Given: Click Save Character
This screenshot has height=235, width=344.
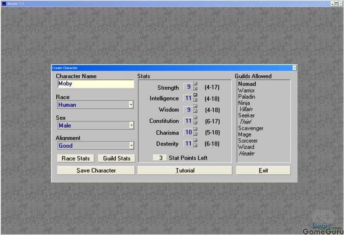Looking at the screenshot, I should click(x=96, y=170).
